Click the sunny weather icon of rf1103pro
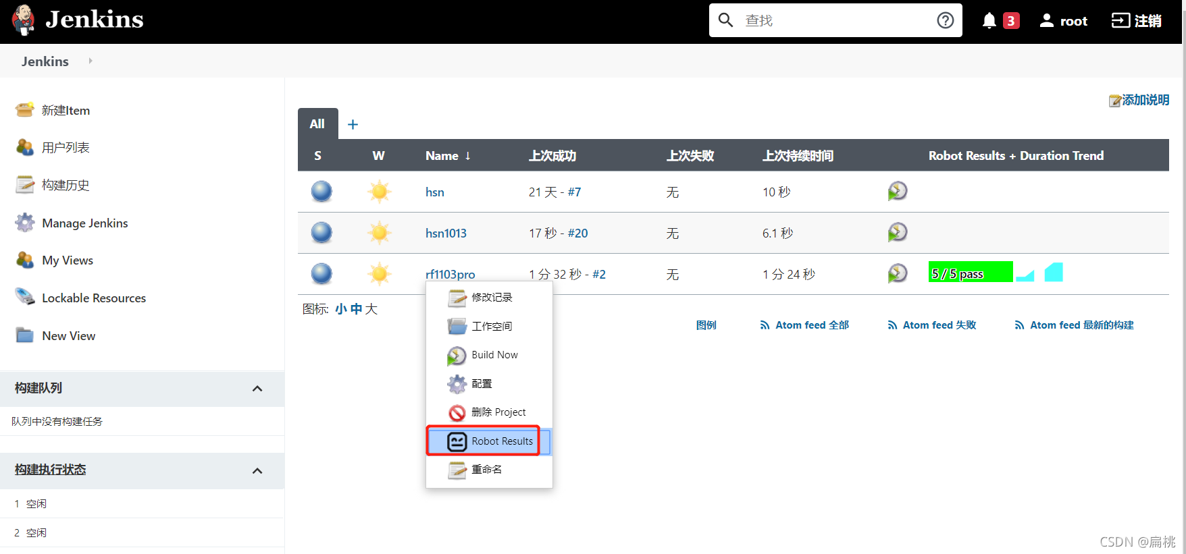The image size is (1186, 554). pos(380,274)
